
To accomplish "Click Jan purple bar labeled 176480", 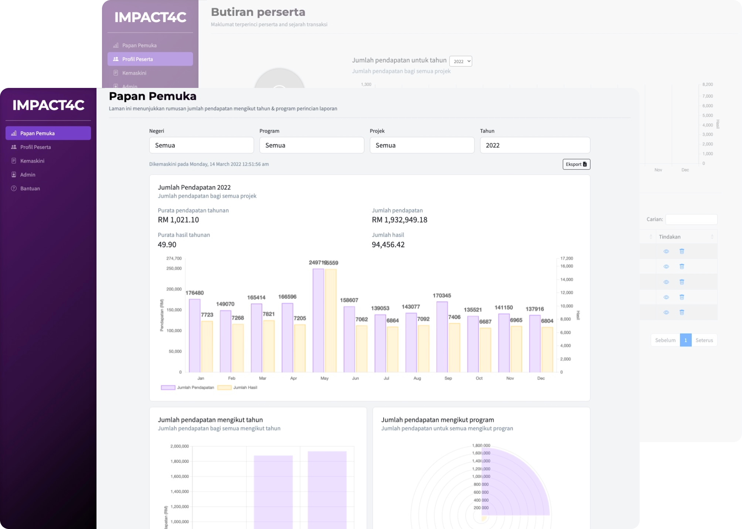I will tap(195, 335).
